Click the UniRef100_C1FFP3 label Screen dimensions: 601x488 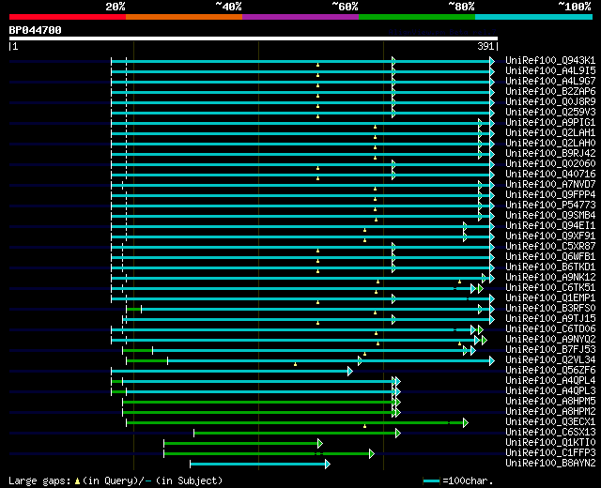[x=550, y=453]
